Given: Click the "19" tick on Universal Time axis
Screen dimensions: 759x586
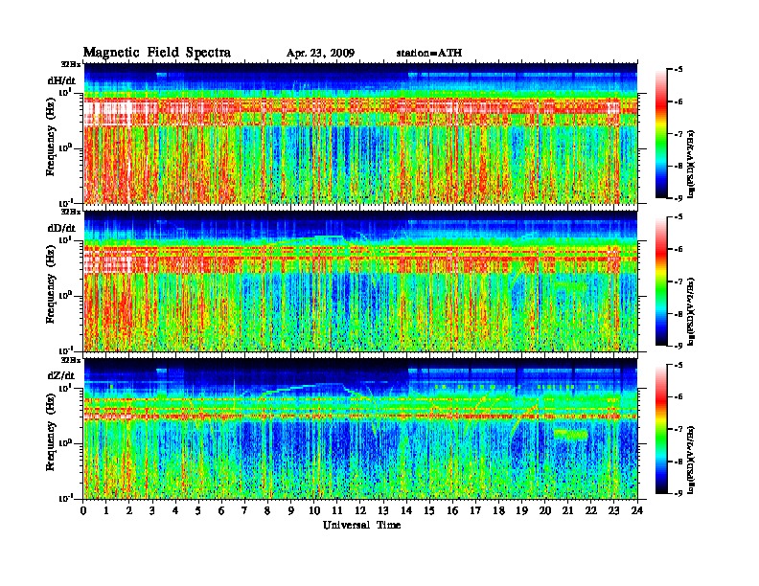Looking at the screenshot, I should 521,510.
